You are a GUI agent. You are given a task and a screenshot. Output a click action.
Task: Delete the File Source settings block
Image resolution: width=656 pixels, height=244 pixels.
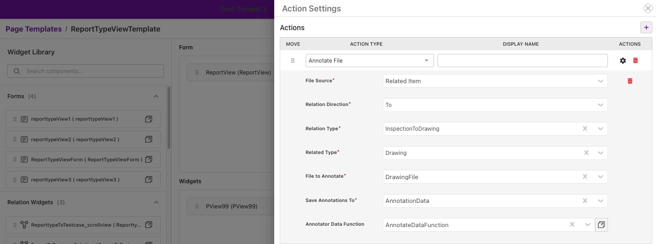pyautogui.click(x=630, y=81)
